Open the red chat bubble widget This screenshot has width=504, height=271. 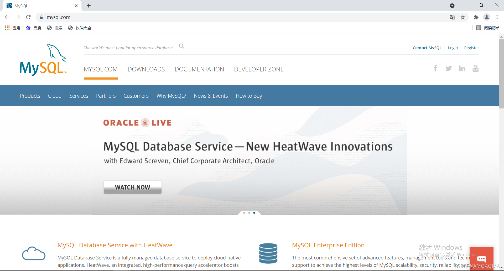(x=481, y=259)
